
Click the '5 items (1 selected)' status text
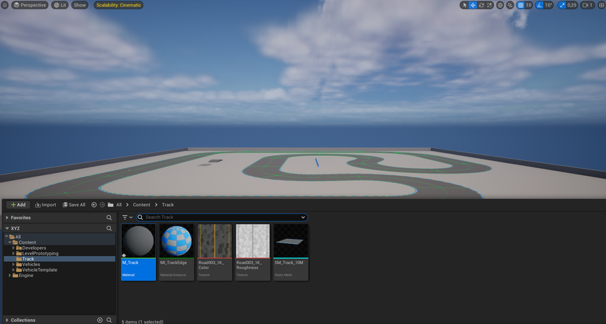[143, 322]
